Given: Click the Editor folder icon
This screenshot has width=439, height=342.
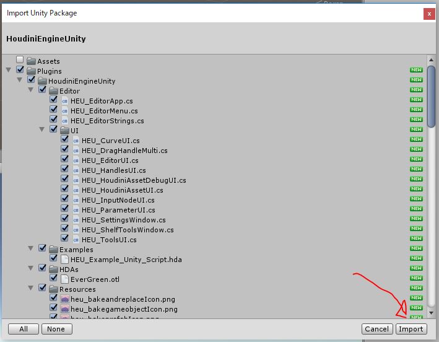Looking at the screenshot, I should click(x=53, y=90).
